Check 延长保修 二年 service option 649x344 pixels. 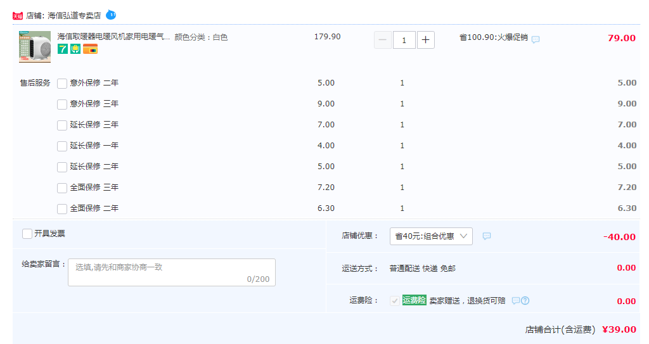coord(62,167)
